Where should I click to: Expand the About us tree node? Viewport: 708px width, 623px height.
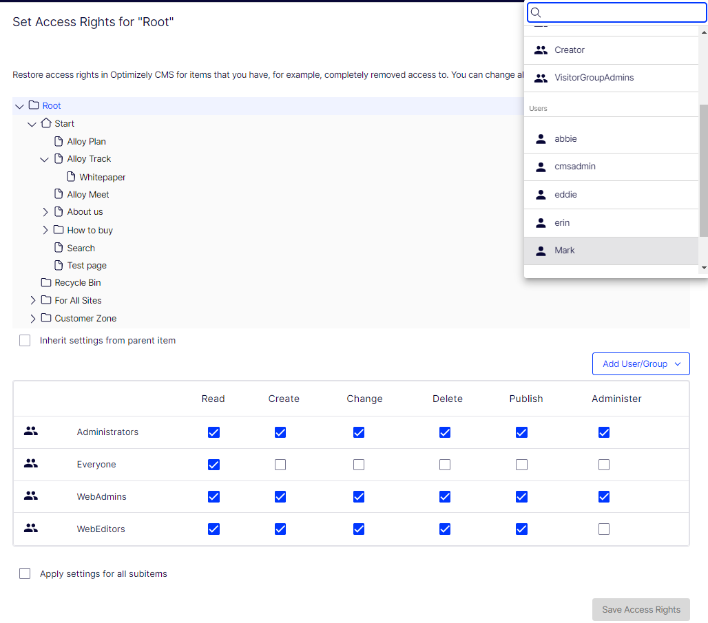pyautogui.click(x=45, y=211)
